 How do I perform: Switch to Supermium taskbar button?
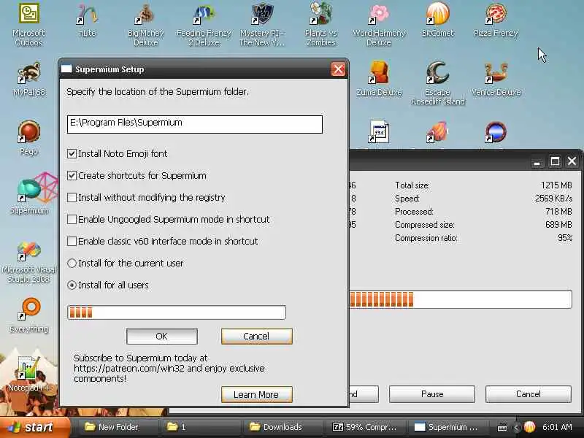[x=447, y=427]
